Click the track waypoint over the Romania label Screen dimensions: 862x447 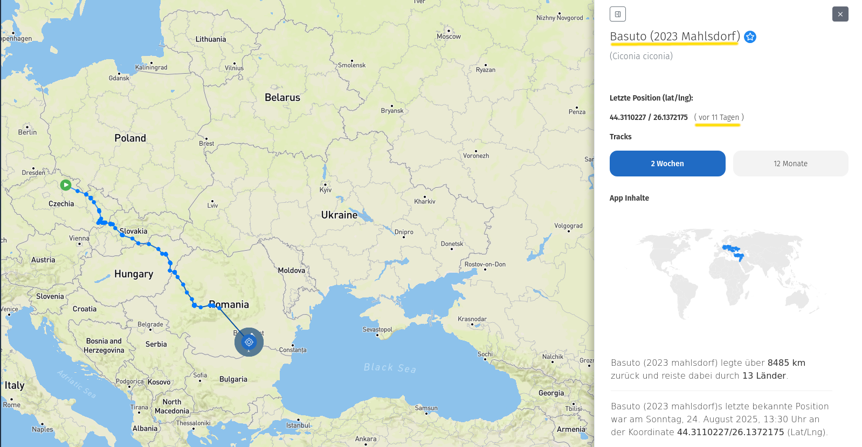coord(219,307)
